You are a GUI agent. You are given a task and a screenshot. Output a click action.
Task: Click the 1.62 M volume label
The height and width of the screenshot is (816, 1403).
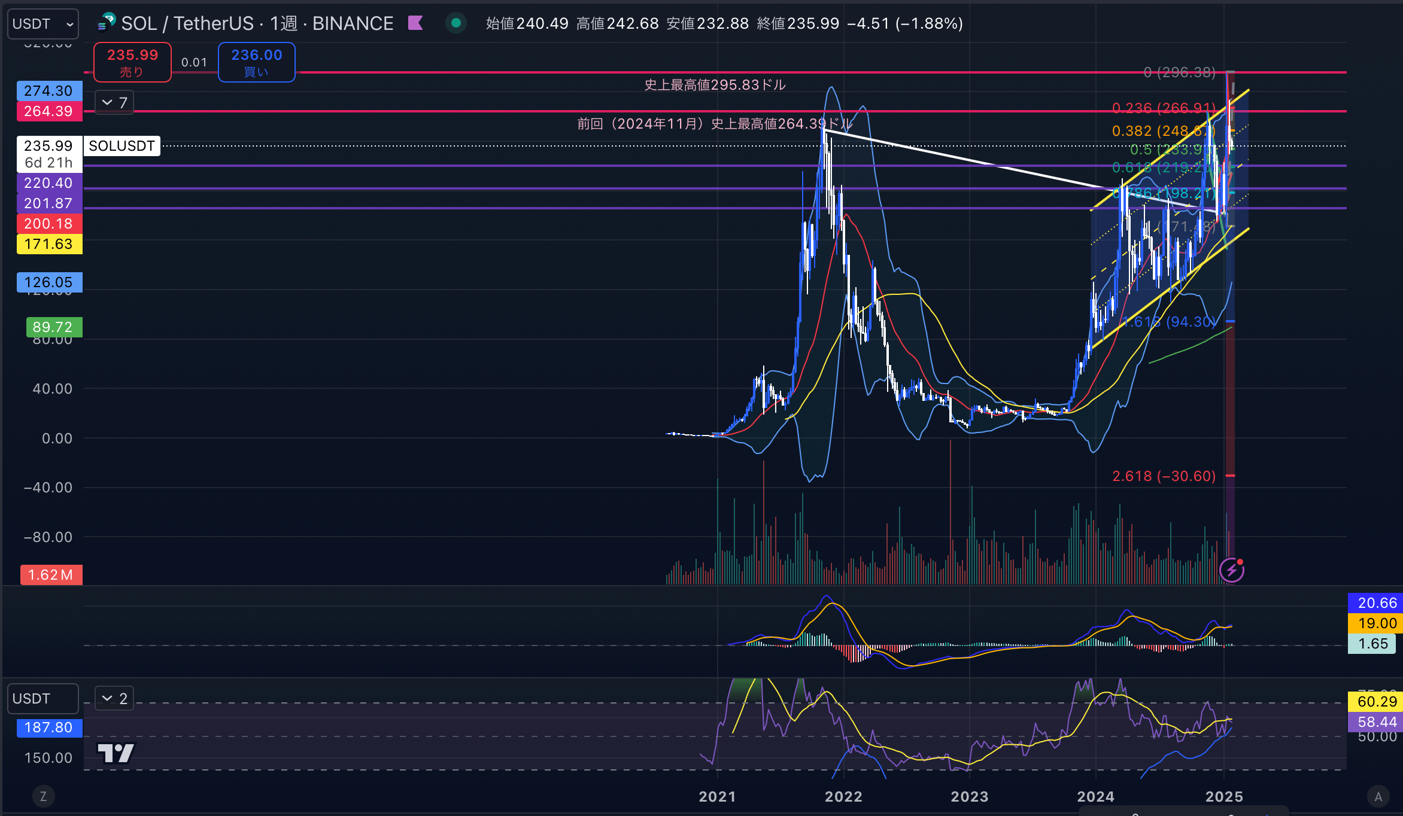coord(51,575)
